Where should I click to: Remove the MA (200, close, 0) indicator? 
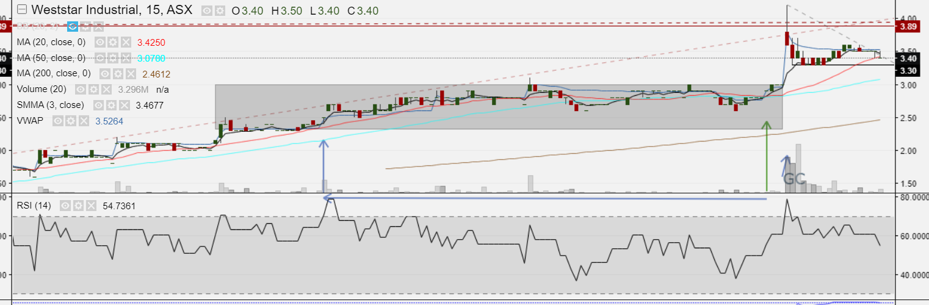[x=131, y=74]
